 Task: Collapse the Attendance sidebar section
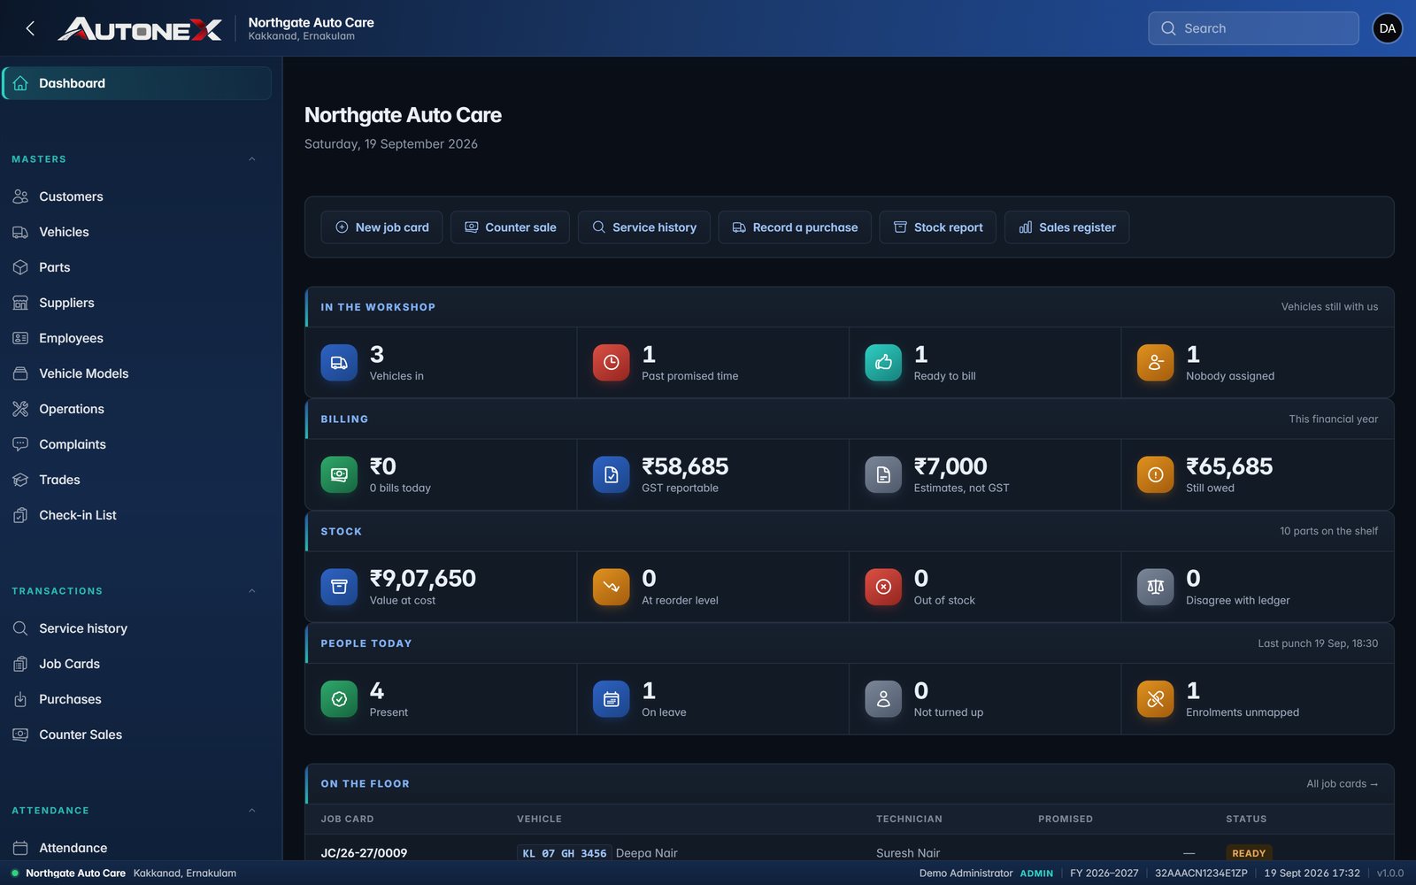point(252,811)
